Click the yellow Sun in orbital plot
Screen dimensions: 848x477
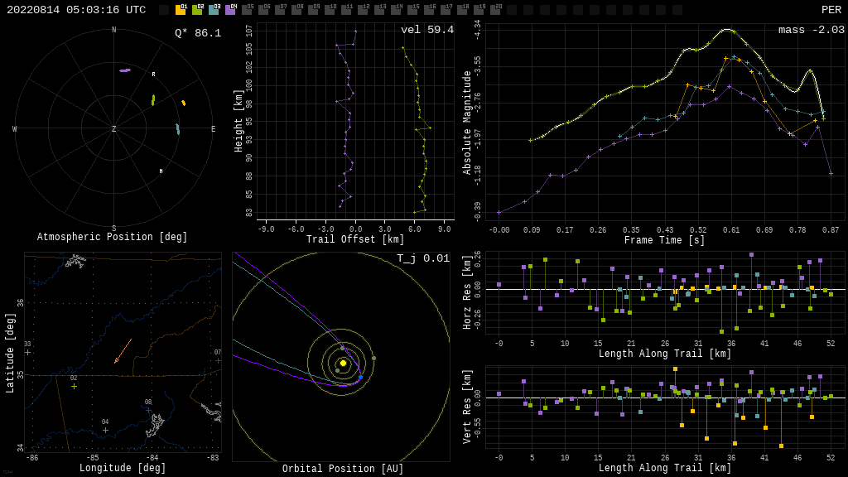343,363
